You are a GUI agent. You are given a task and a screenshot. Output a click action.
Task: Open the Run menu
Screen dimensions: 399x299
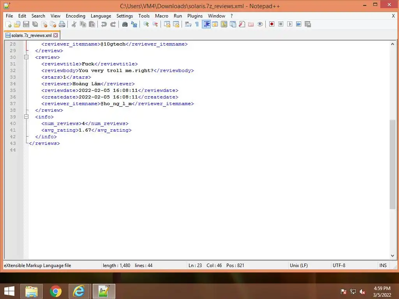click(178, 16)
